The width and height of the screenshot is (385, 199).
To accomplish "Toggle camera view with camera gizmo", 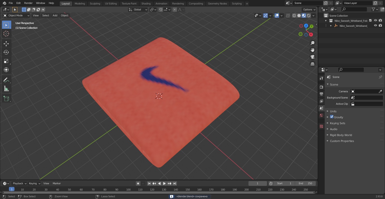I will click(312, 57).
